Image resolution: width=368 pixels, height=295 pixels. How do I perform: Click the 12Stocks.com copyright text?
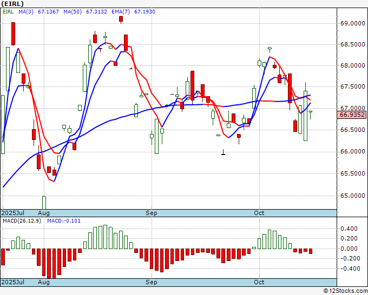click(345, 291)
